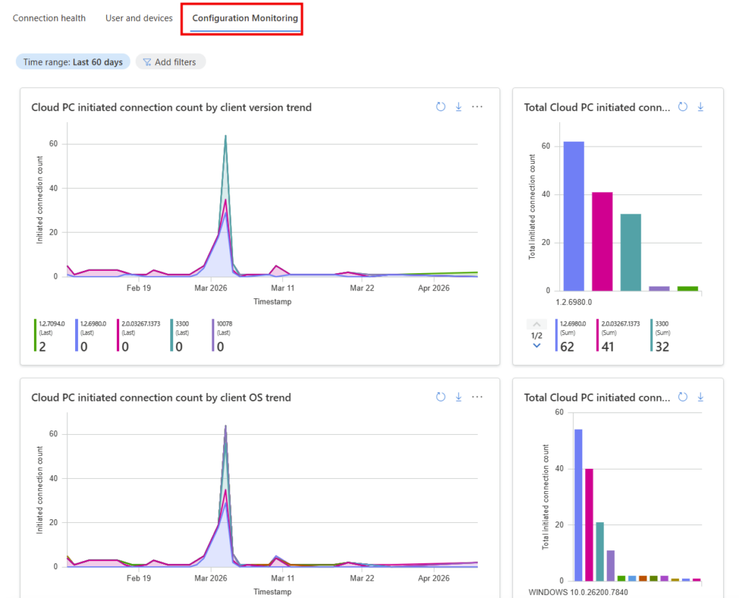739x598 pixels.
Task: Open more options for client version trend
Action: 477,107
